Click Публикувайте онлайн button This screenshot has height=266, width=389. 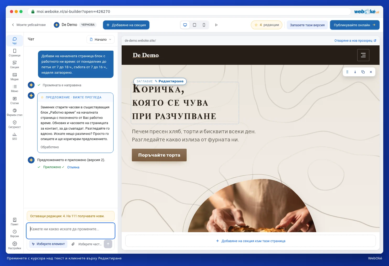coord(355,25)
